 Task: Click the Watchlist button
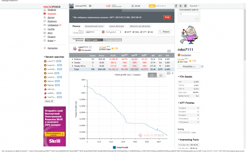tap(189, 67)
